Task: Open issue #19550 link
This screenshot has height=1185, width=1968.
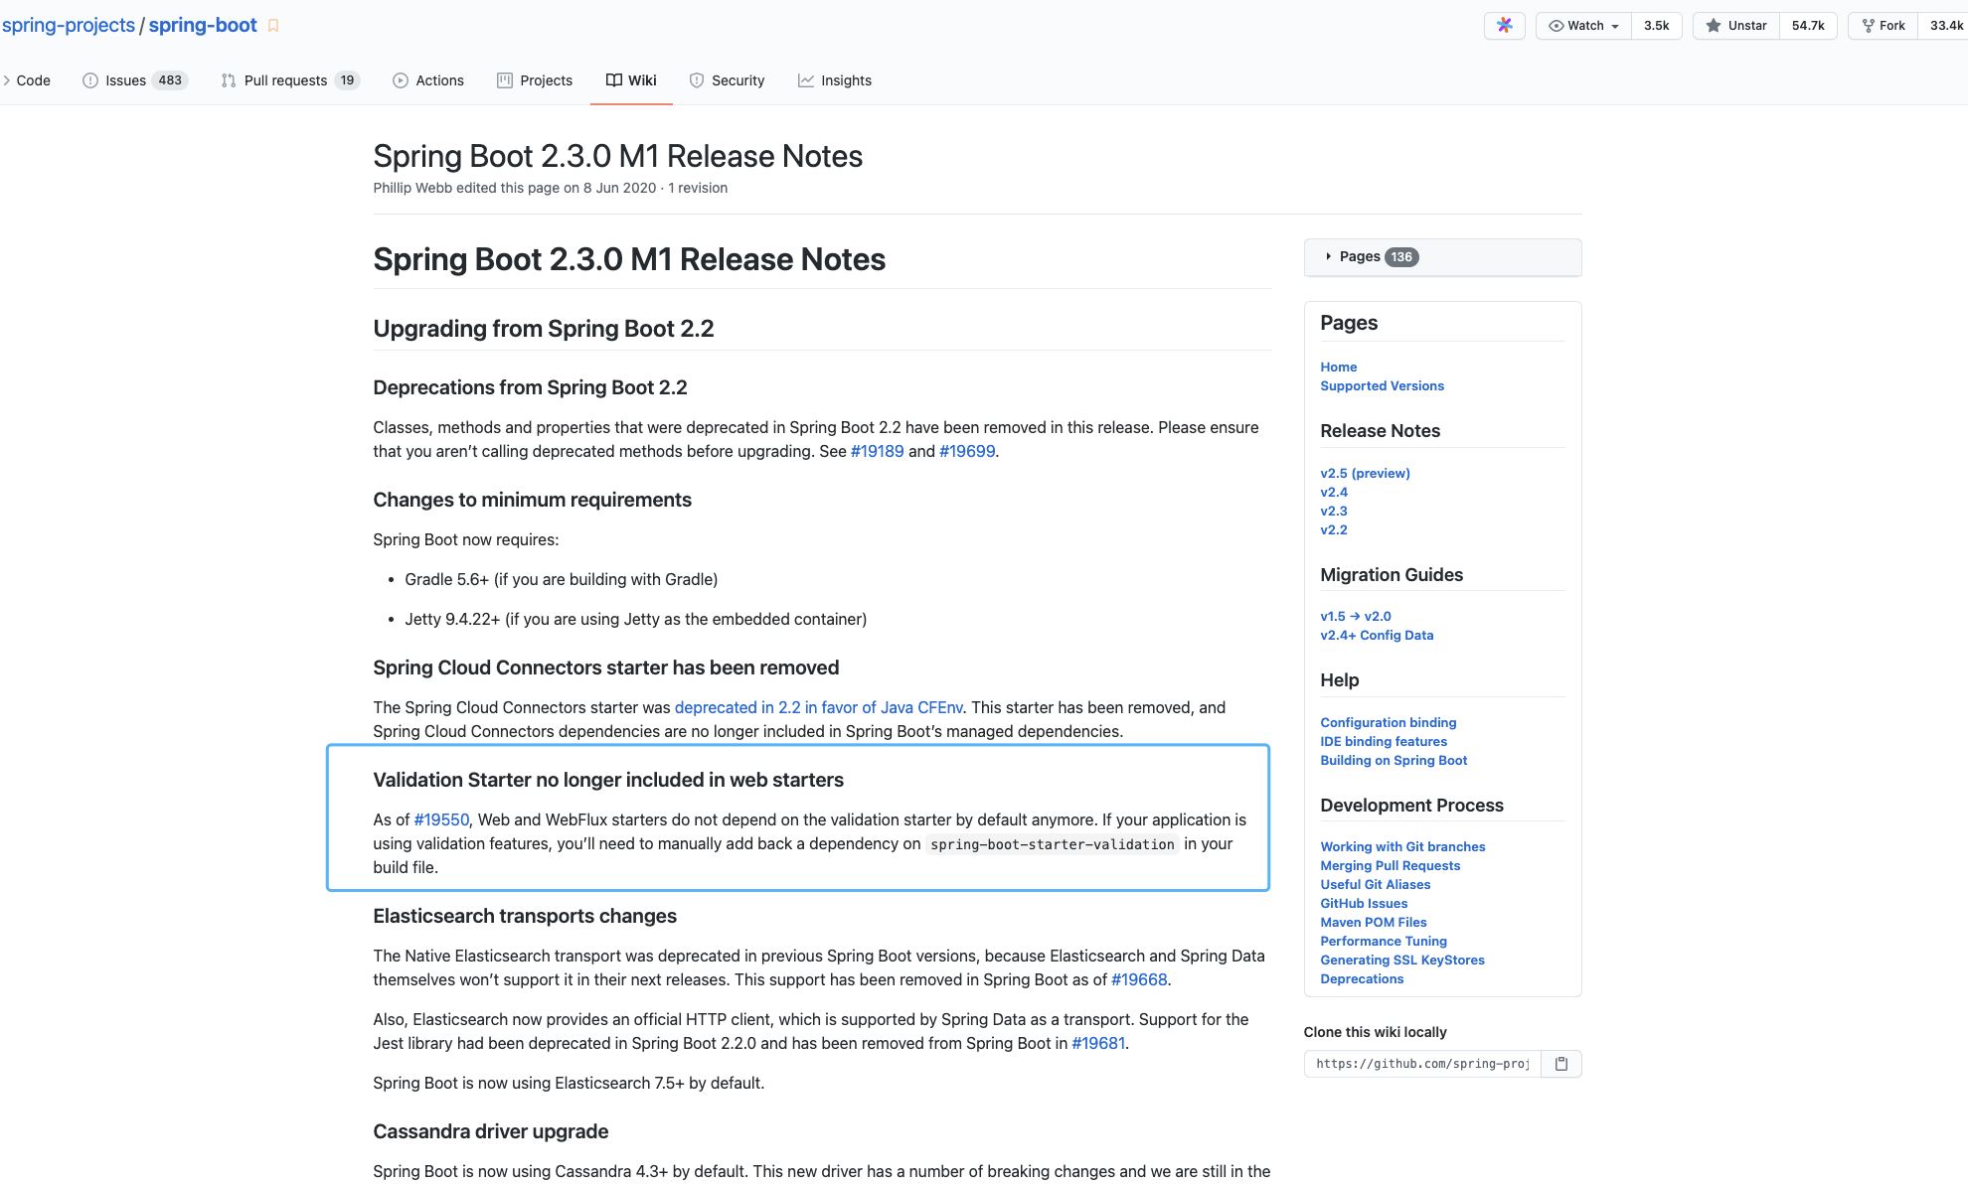Action: pos(440,819)
